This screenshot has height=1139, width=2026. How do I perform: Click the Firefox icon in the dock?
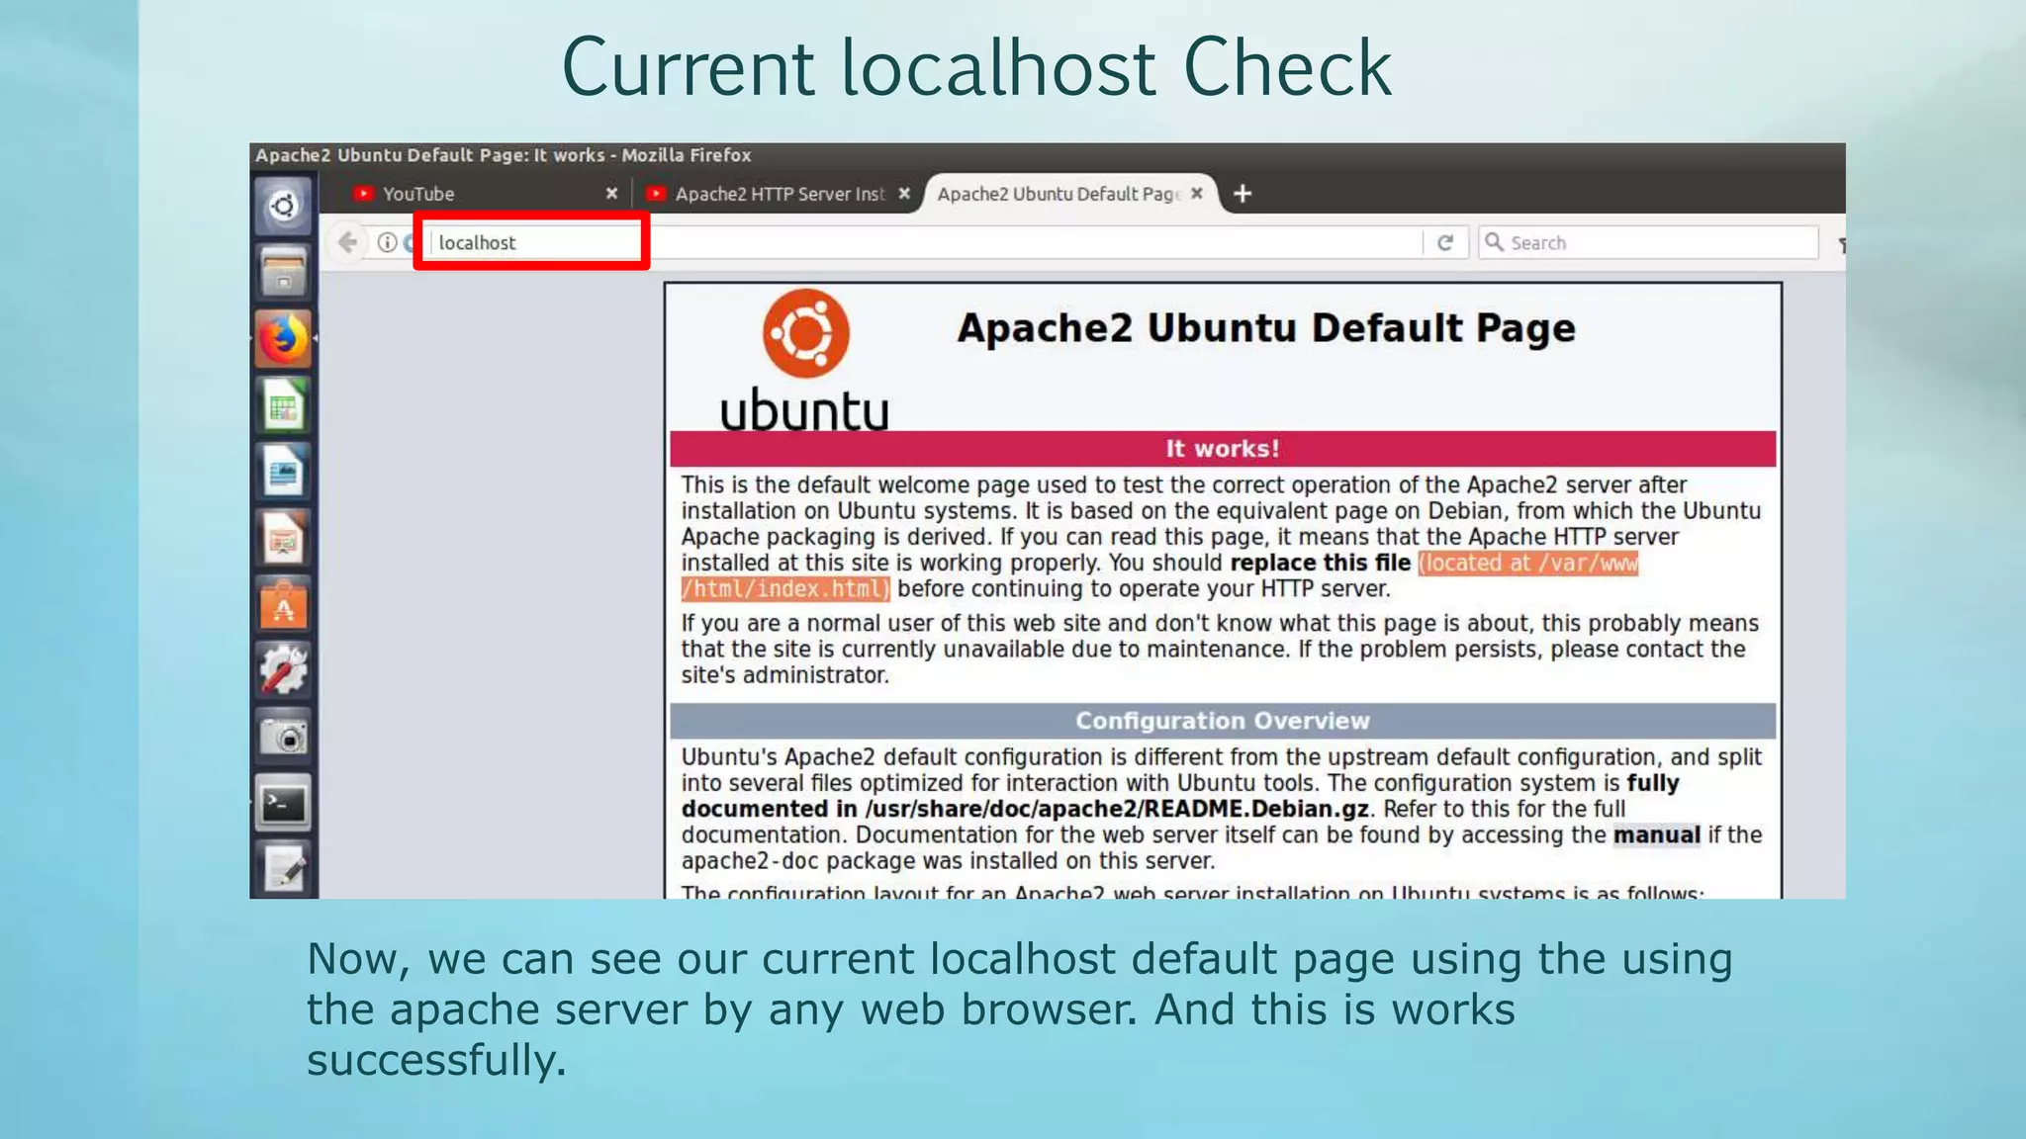(x=284, y=339)
